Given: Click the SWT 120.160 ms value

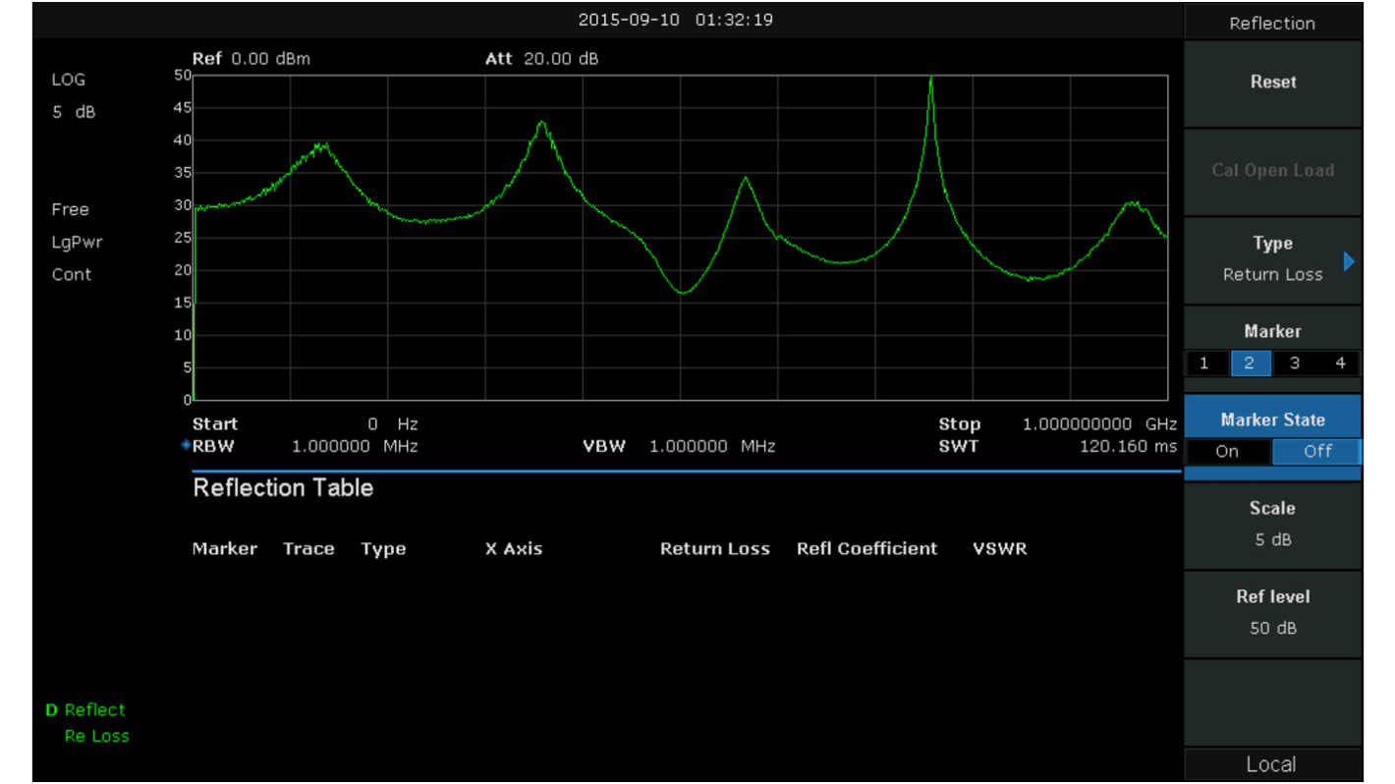Looking at the screenshot, I should (x=1128, y=447).
